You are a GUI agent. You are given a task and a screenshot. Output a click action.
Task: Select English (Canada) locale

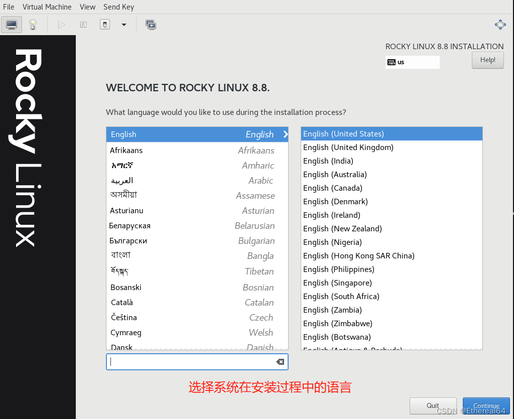(x=392, y=188)
